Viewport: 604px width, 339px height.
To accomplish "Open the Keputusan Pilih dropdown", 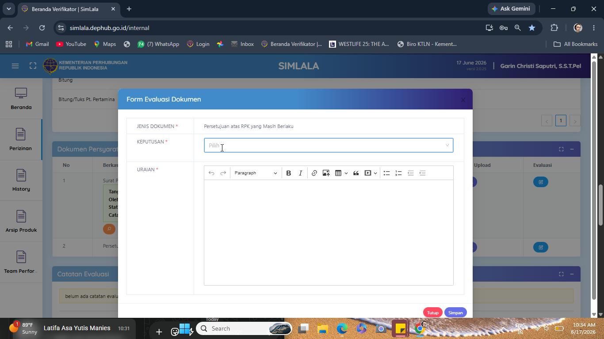I will click(329, 145).
